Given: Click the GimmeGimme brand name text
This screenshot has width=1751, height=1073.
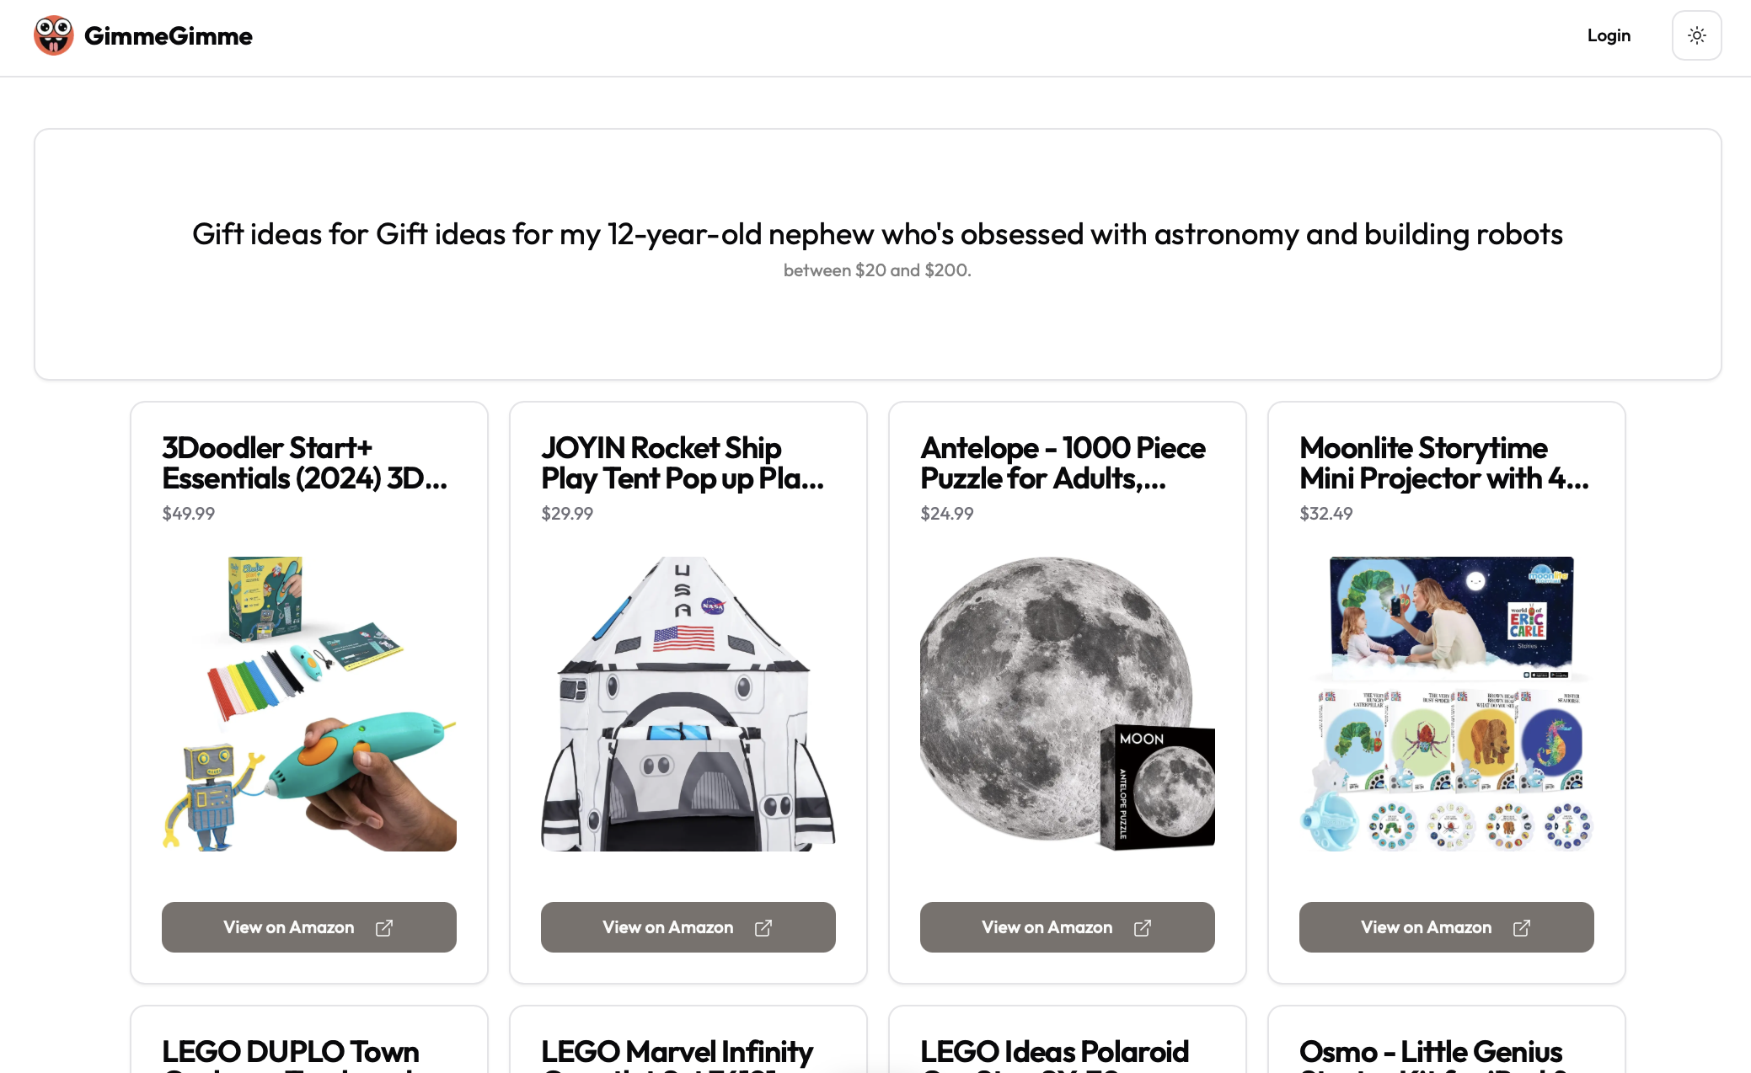Looking at the screenshot, I should click(169, 35).
